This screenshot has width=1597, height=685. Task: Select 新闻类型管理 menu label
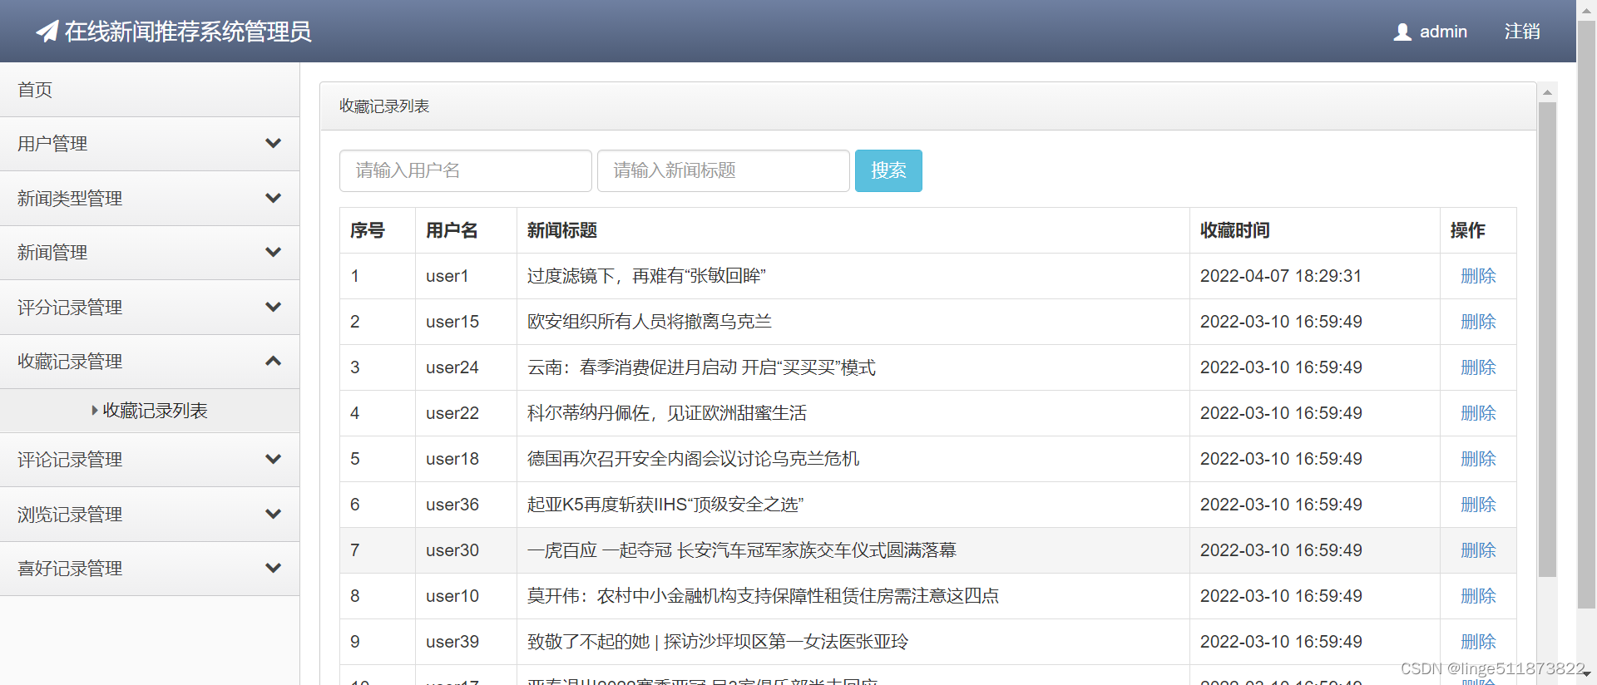(x=70, y=199)
